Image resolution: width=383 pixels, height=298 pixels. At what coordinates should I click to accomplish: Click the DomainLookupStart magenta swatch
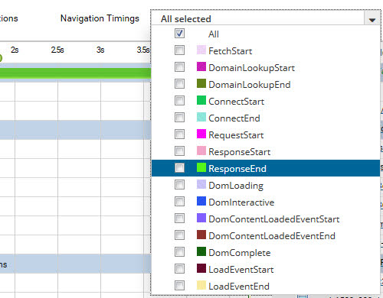point(201,66)
